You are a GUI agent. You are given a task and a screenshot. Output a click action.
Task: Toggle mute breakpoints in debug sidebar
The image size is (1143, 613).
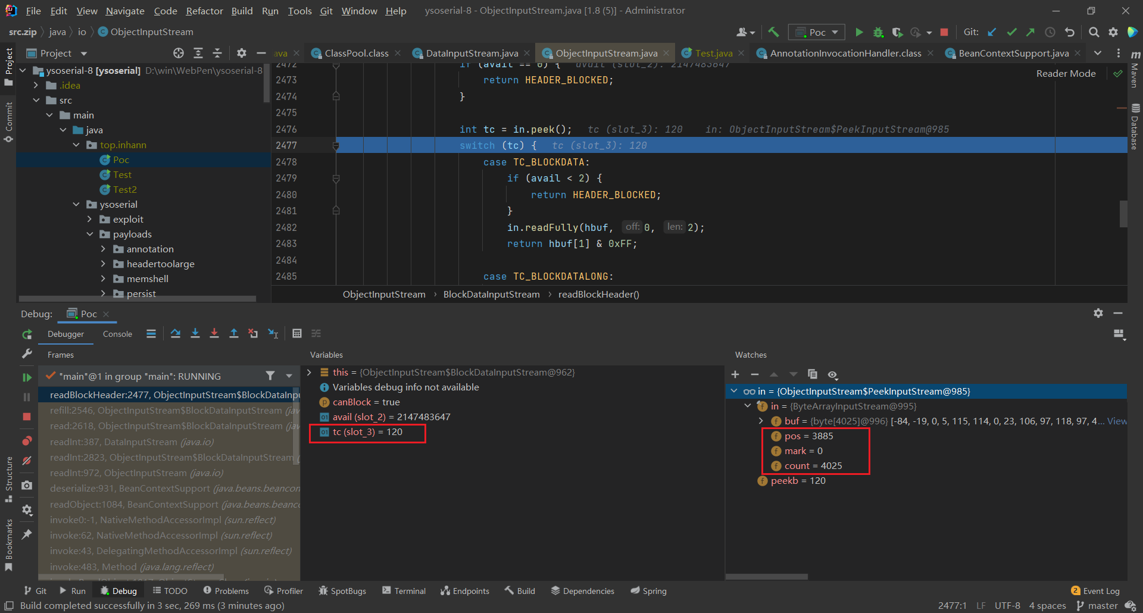point(27,461)
